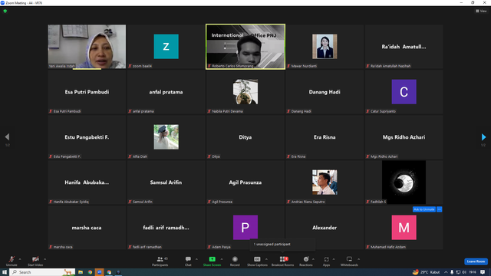The height and width of the screenshot is (276, 491).
Task: Click the 1 unassigned participant tooltip
Action: pyautogui.click(x=282, y=245)
